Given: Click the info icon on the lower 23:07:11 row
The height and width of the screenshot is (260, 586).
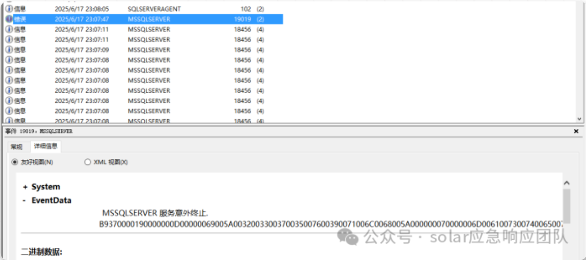Looking at the screenshot, I should [x=9, y=39].
